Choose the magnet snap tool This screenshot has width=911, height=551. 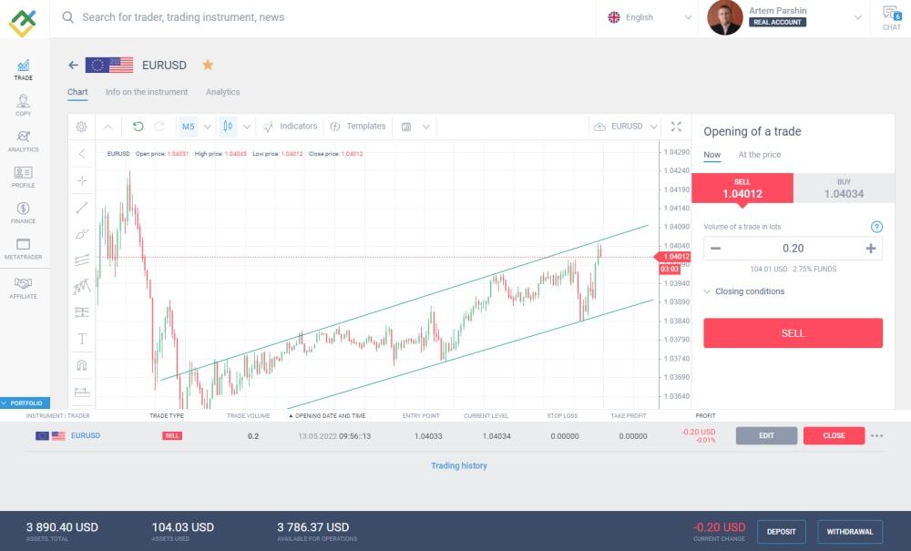(82, 365)
